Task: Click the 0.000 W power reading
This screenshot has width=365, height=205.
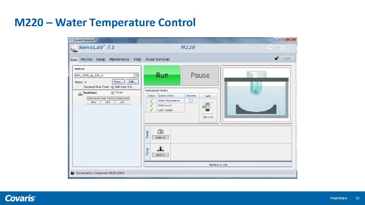Action: (x=160, y=137)
